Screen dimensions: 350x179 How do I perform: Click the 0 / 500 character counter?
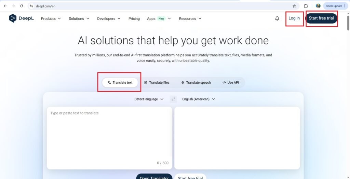tap(163, 163)
